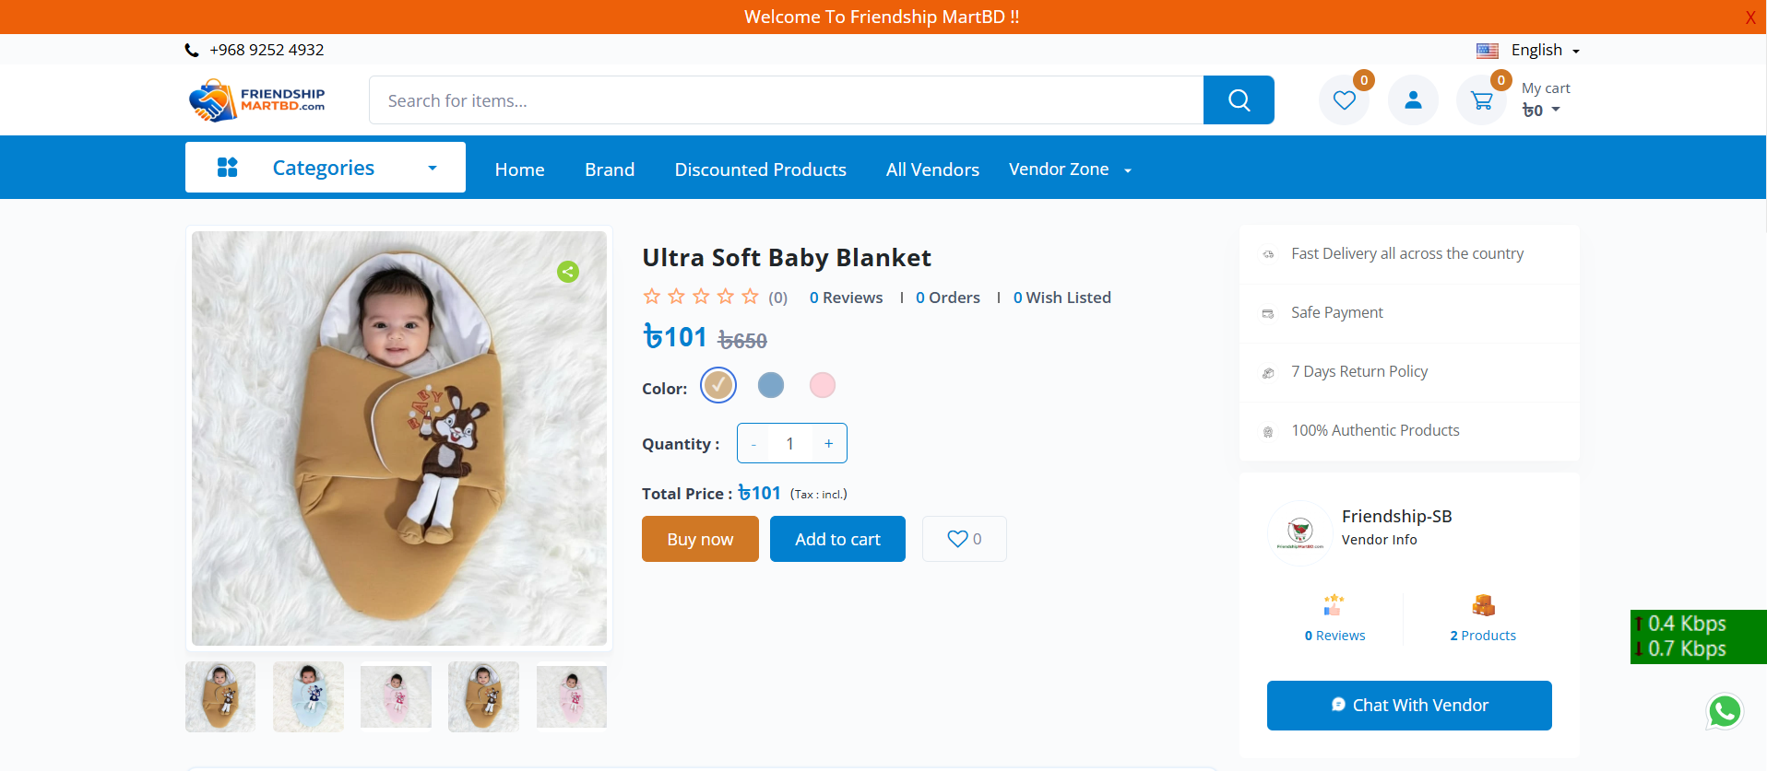Viewport: 1767px width, 771px height.
Task: Click the search magnifier icon
Action: (x=1239, y=100)
